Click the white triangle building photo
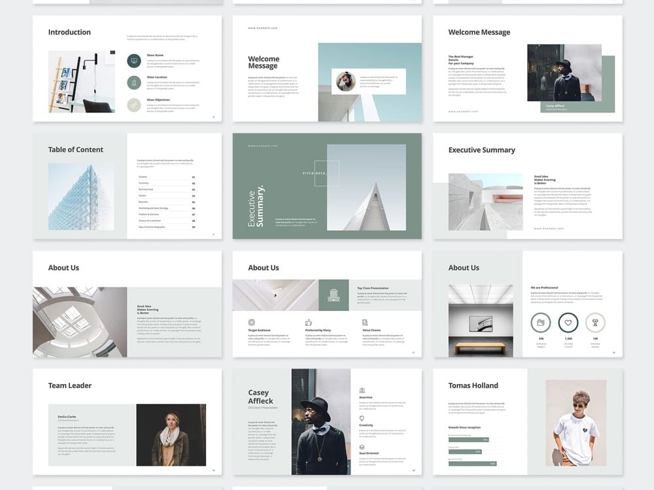 (366, 188)
